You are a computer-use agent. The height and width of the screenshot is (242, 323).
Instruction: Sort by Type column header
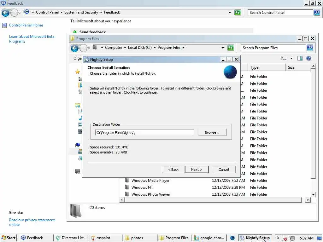pos(267,67)
